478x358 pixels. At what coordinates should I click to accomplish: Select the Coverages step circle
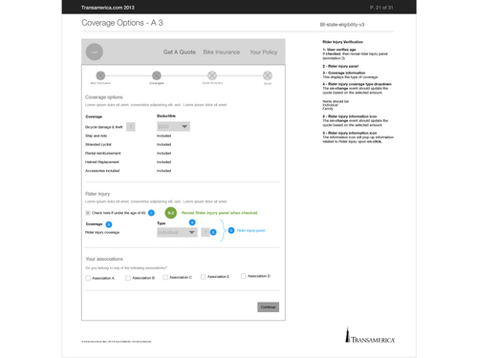pos(157,75)
